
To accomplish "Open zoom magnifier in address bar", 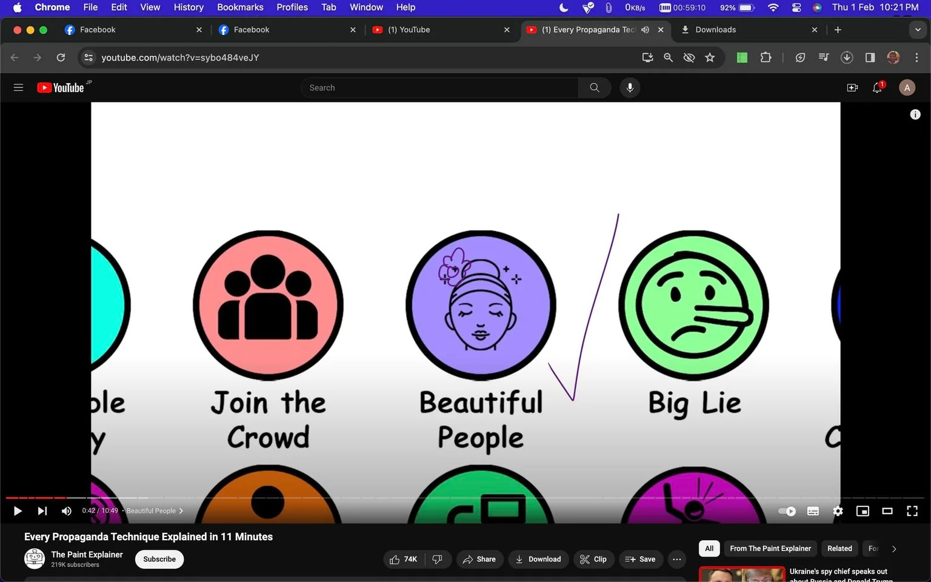I will pos(668,58).
